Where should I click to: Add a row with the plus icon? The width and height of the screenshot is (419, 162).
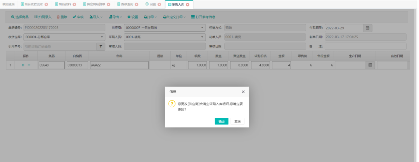tap(23, 65)
